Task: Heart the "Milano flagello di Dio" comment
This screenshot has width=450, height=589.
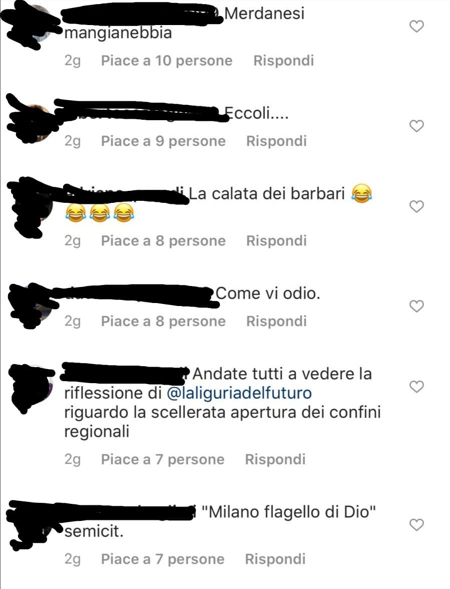Action: click(416, 524)
